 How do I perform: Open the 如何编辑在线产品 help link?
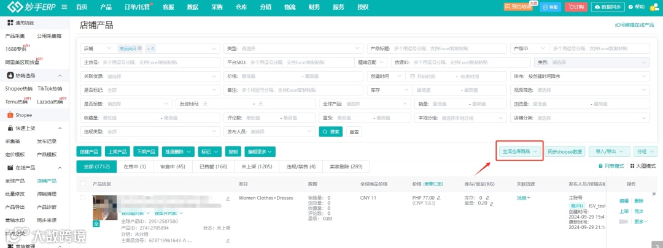click(x=634, y=25)
